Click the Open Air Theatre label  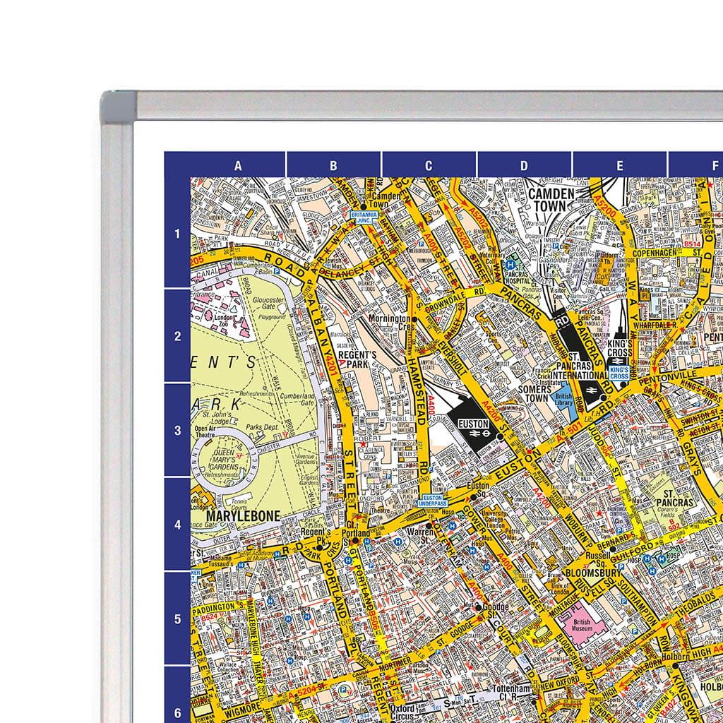(205, 431)
